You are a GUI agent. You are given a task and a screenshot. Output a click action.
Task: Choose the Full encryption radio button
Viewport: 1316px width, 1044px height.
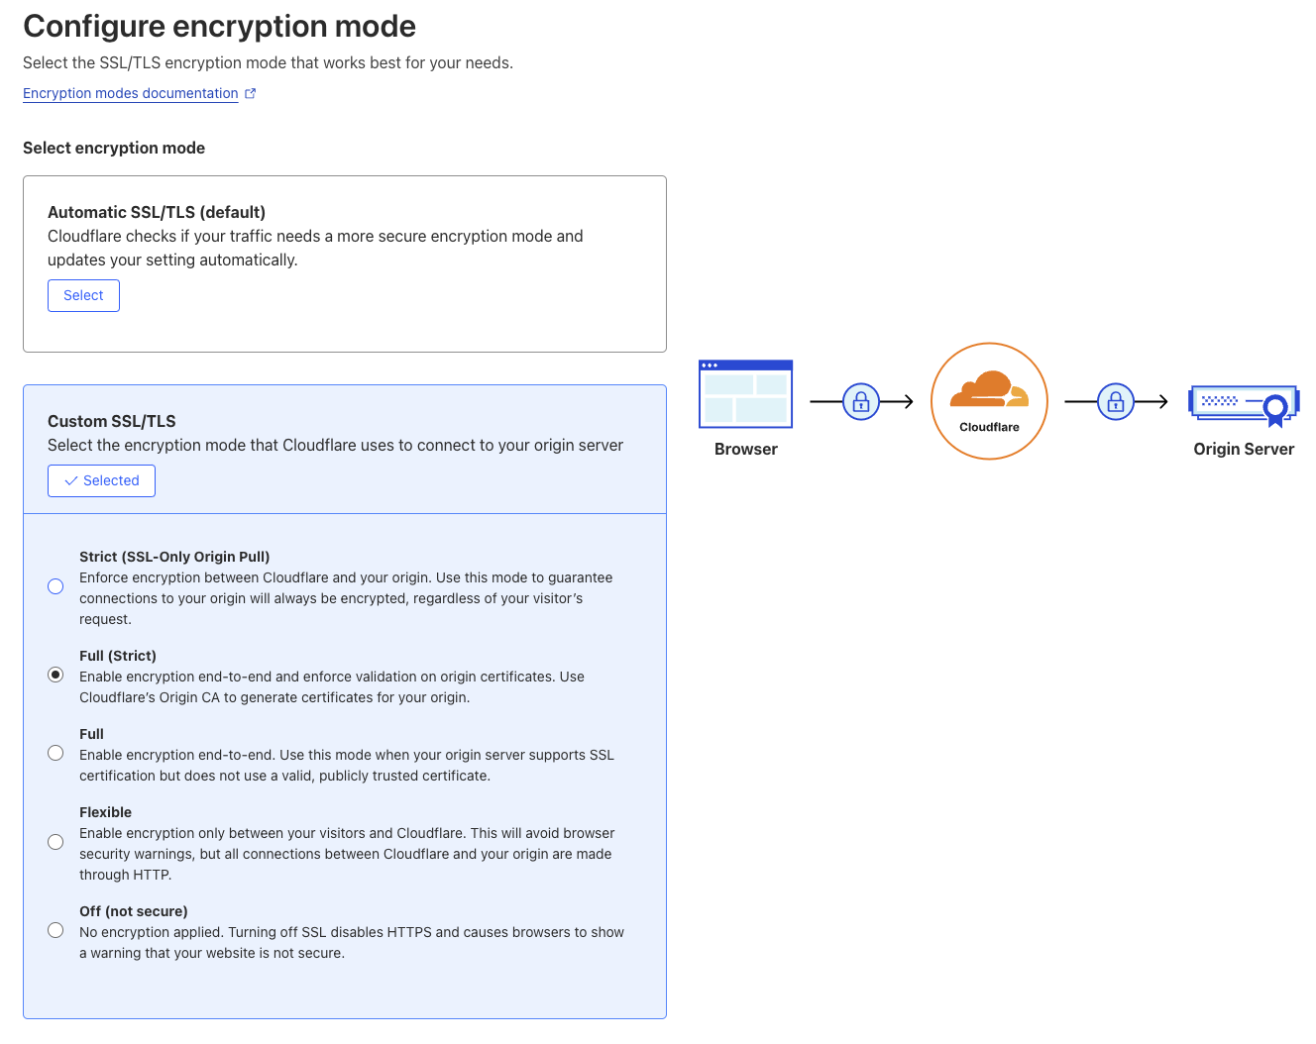(55, 753)
